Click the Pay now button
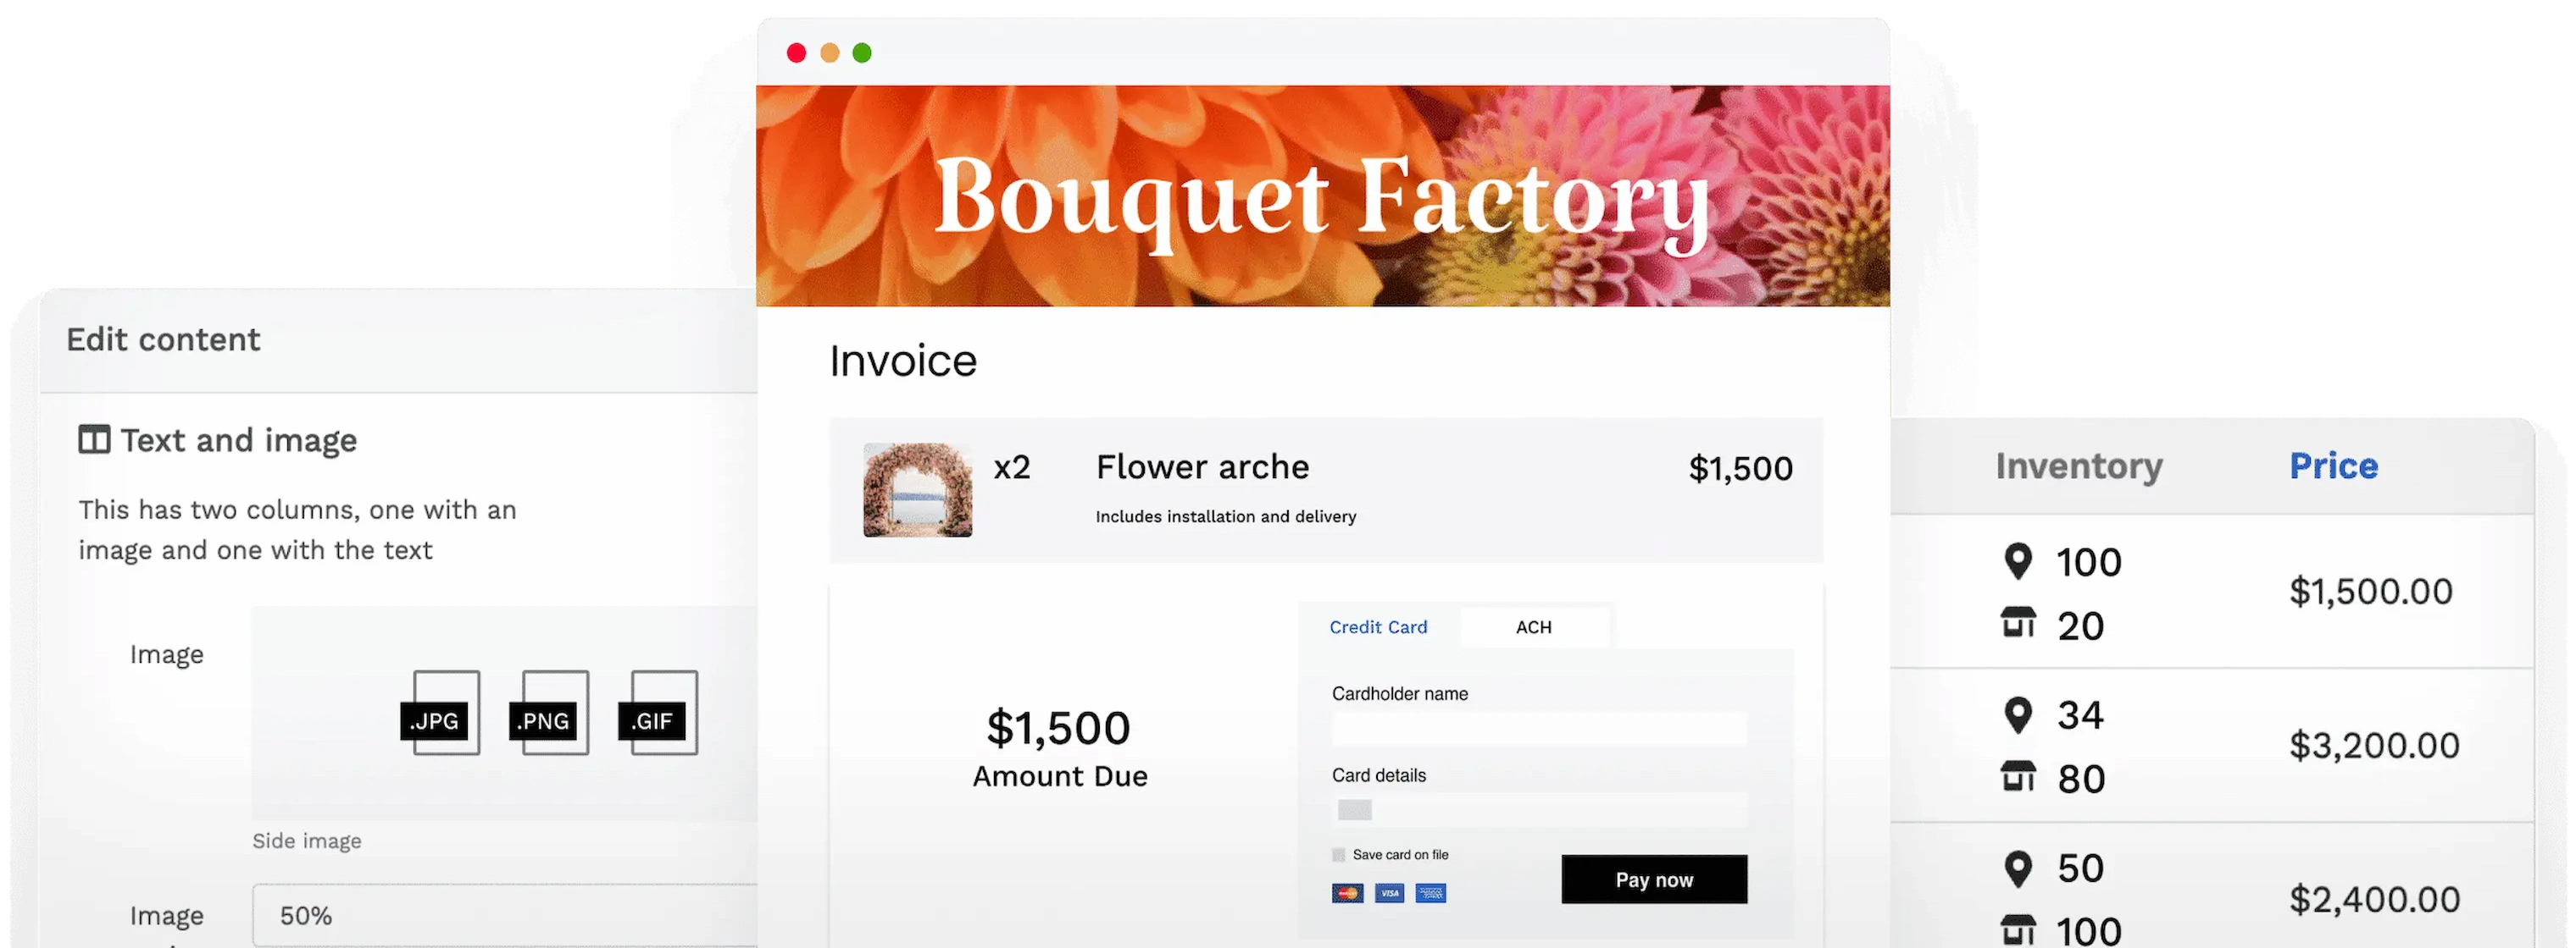Viewport: 2576px width, 948px height. point(1654,879)
